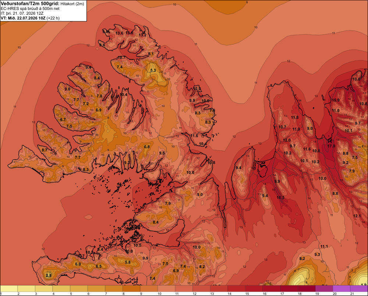Viewport: 368px width, 296px height.
Task: Click the 11.1 temperature value
Action: (324, 246)
